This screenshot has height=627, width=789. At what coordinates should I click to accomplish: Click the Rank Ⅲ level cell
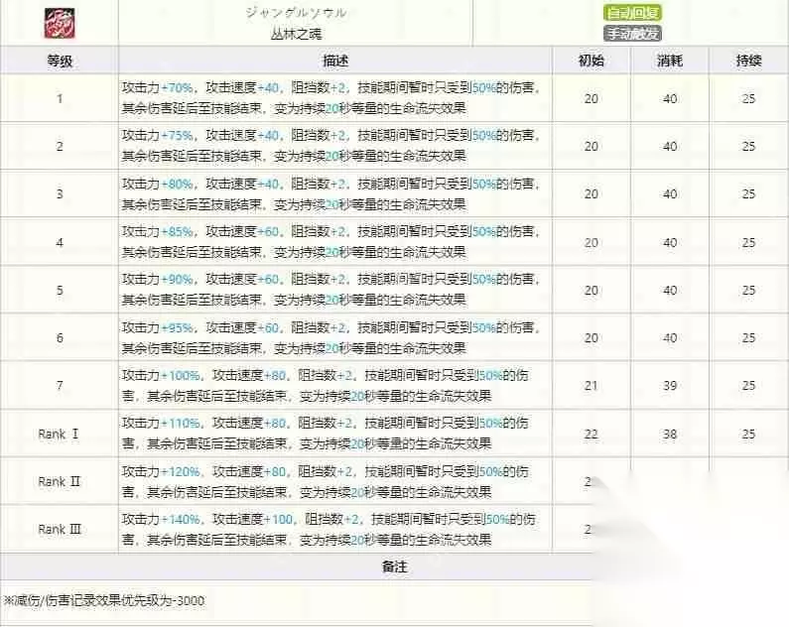(x=60, y=529)
